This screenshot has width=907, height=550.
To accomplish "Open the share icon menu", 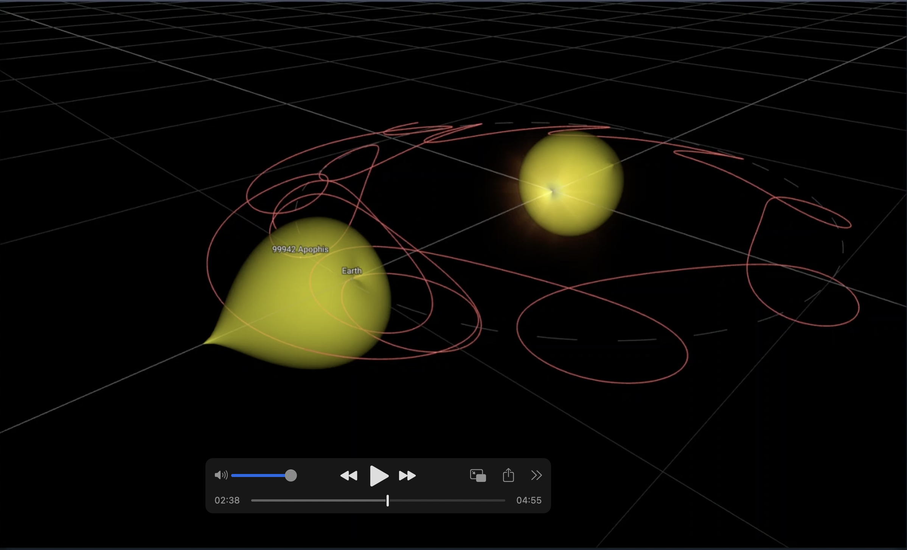I will (x=508, y=475).
